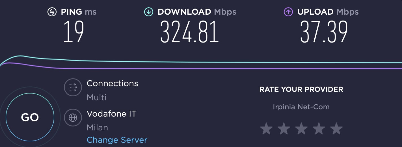Click the 37.39 upload result
This screenshot has height=147, width=402.
tap(324, 32)
